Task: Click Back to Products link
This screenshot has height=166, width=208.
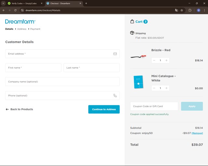Action: tap(19, 109)
